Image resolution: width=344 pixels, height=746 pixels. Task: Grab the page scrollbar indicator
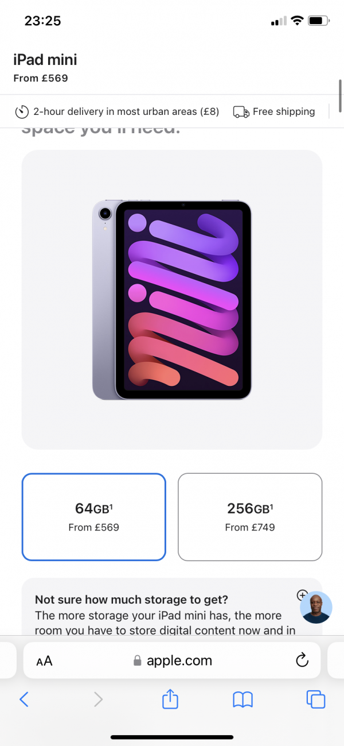tap(341, 96)
